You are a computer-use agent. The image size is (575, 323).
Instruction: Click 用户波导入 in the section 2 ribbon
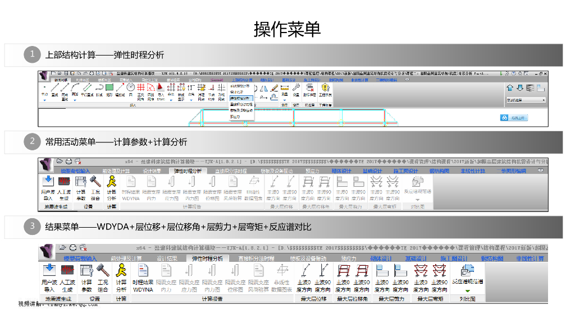point(48,188)
